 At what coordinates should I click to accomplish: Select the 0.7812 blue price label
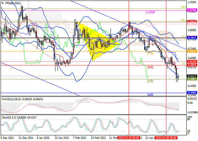tap(192, 38)
